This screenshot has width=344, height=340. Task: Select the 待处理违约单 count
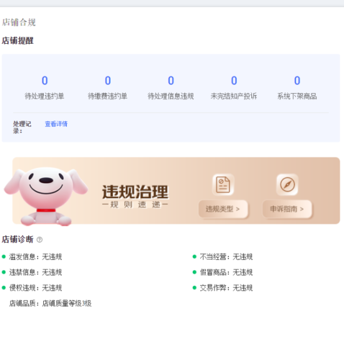point(44,81)
